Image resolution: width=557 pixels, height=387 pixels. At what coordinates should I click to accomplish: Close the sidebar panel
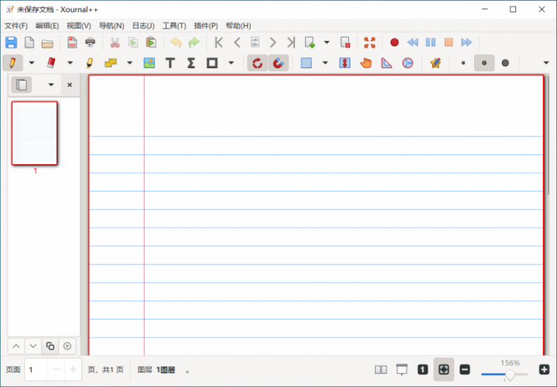pyautogui.click(x=70, y=85)
